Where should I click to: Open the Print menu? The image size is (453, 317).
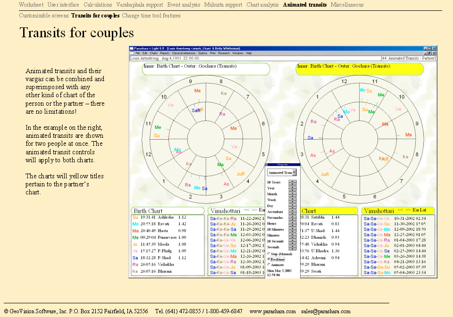tap(213, 53)
